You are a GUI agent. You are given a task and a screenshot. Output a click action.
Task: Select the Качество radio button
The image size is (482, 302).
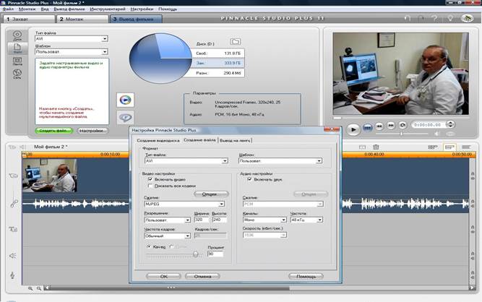149,246
